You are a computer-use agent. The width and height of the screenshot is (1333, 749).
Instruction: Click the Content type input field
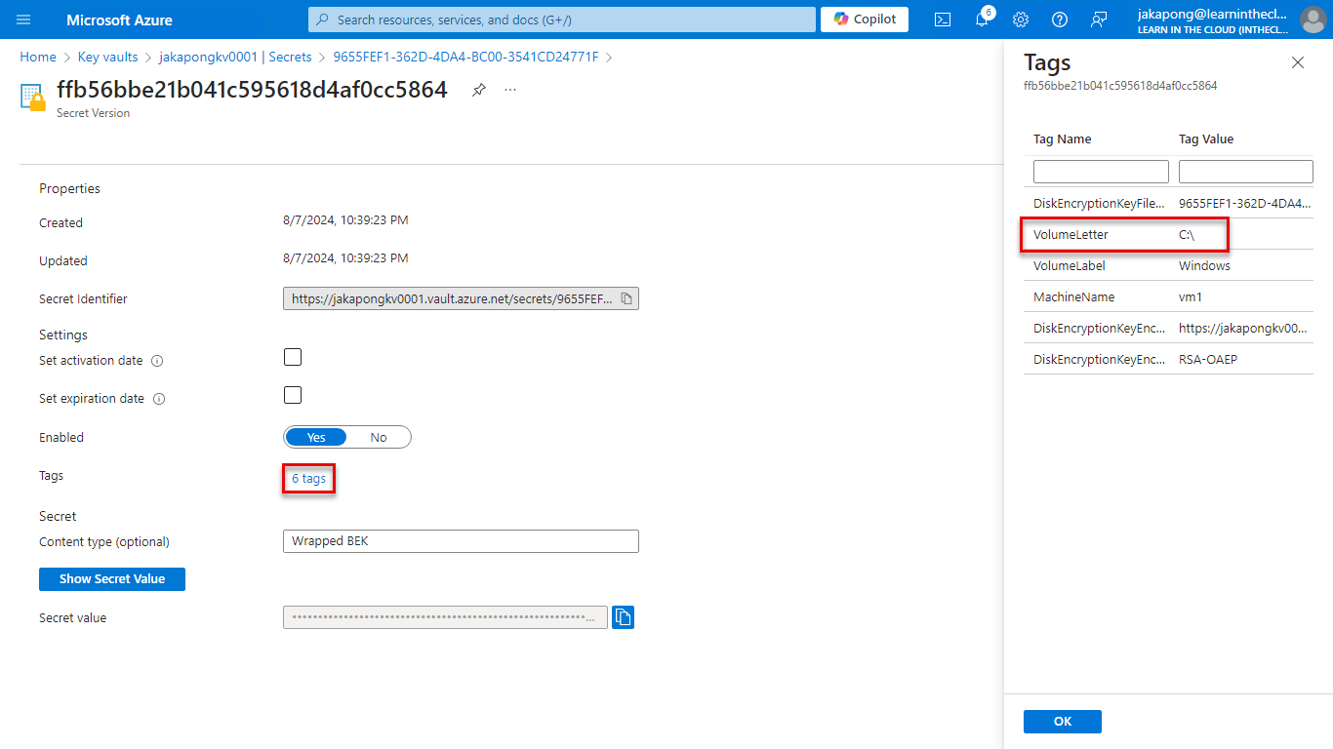(461, 541)
